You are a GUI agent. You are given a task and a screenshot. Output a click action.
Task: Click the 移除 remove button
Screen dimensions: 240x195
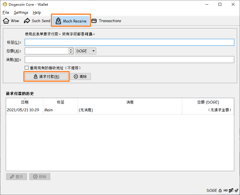pyautogui.click(x=40, y=177)
